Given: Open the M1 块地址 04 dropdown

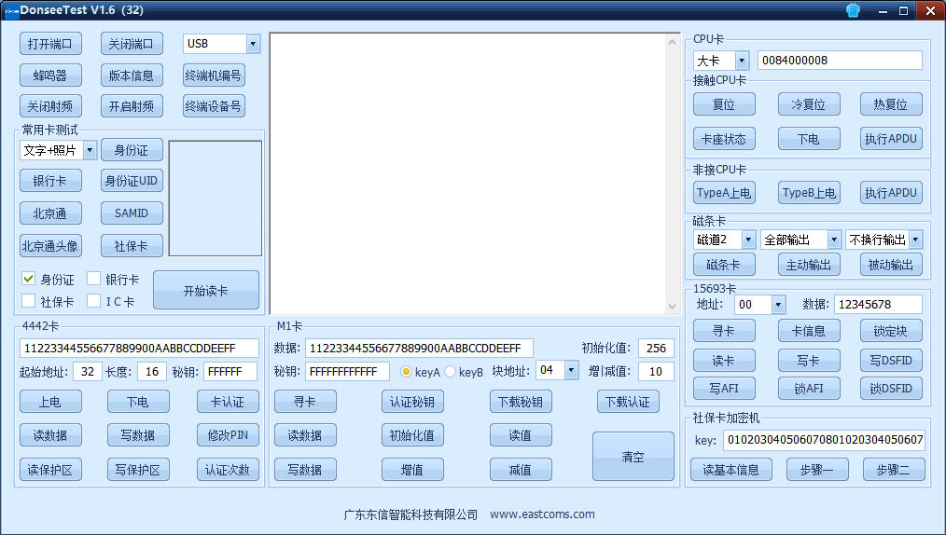Looking at the screenshot, I should pyautogui.click(x=571, y=370).
